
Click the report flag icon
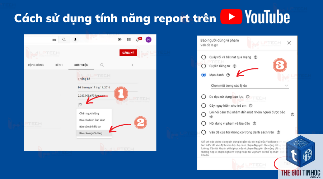(x=80, y=105)
